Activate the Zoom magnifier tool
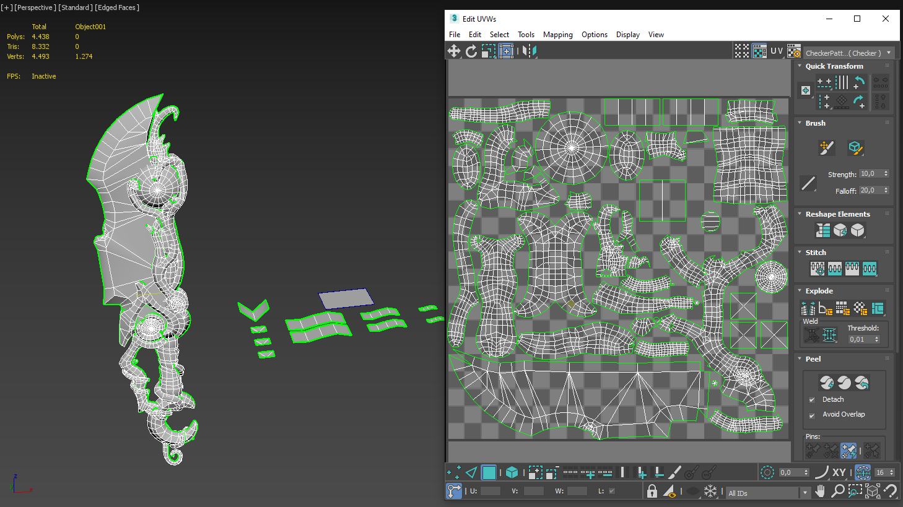Screen dimensions: 903x507 [837, 492]
